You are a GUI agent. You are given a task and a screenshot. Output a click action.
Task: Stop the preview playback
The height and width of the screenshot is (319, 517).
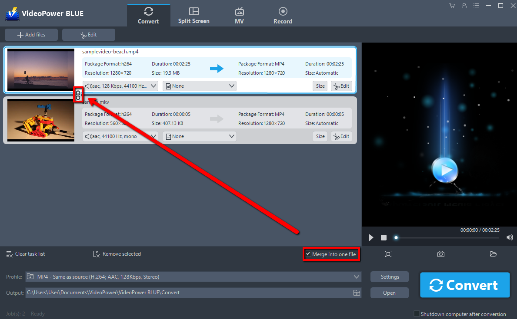384,238
